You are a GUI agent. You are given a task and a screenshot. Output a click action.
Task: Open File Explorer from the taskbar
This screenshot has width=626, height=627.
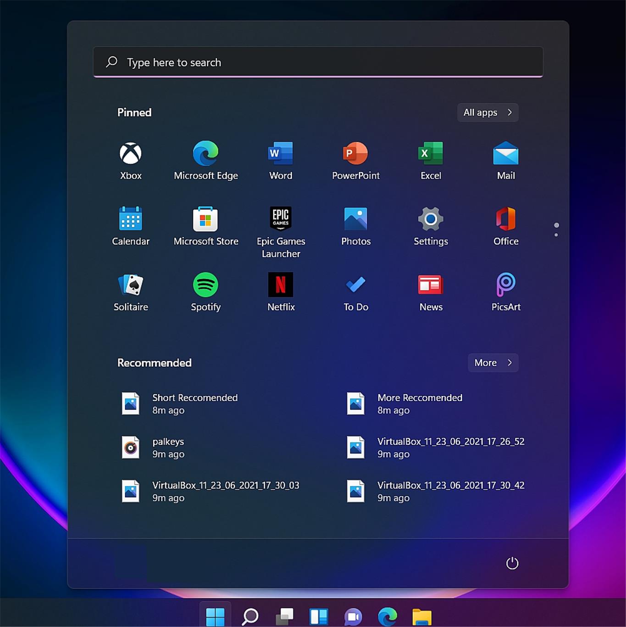point(421,616)
